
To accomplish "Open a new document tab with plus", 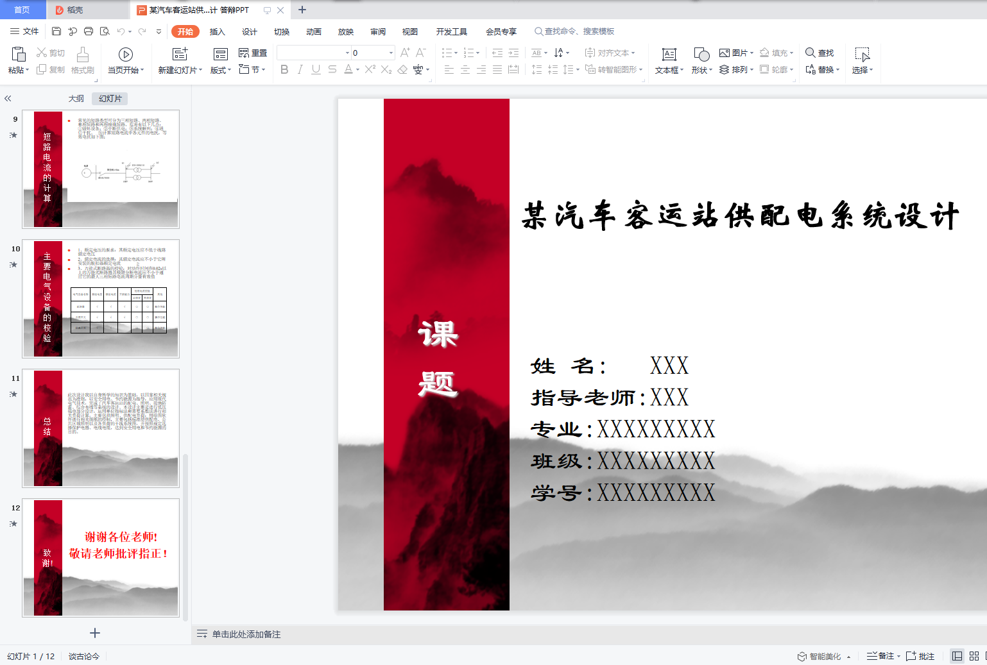I will pos(302,10).
